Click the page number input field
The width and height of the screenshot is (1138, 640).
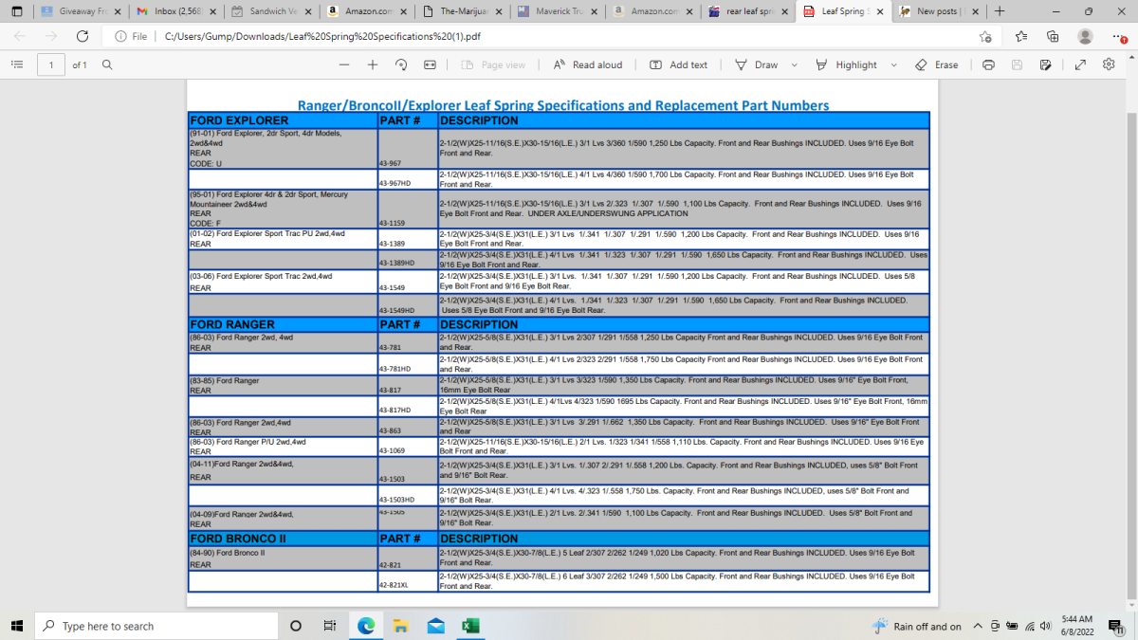pos(51,64)
